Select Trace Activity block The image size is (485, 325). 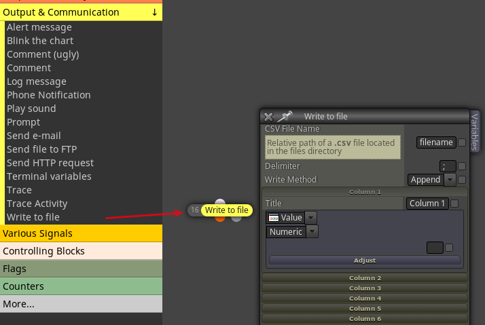(37, 204)
